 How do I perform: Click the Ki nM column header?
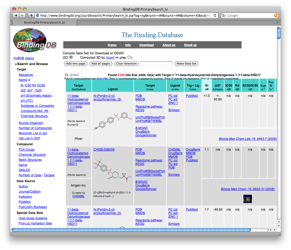pyautogui.click(x=206, y=85)
